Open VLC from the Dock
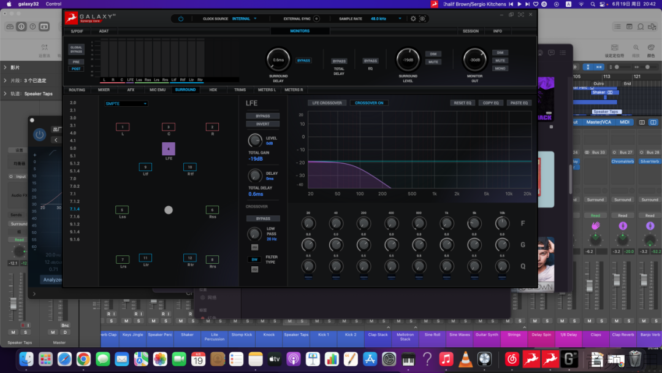The image size is (662, 373). [x=465, y=360]
